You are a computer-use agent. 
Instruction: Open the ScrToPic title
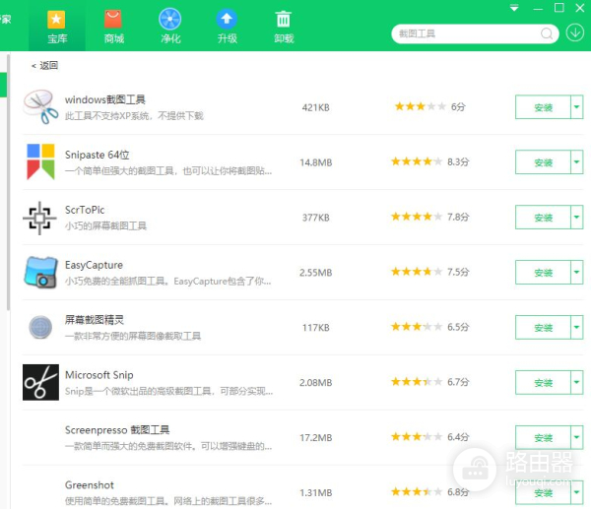(x=85, y=210)
